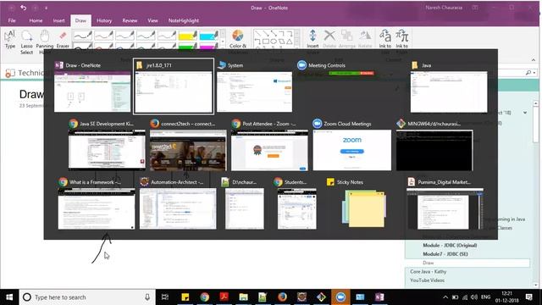Open Module7 - JDBC (SE) page

(445, 254)
